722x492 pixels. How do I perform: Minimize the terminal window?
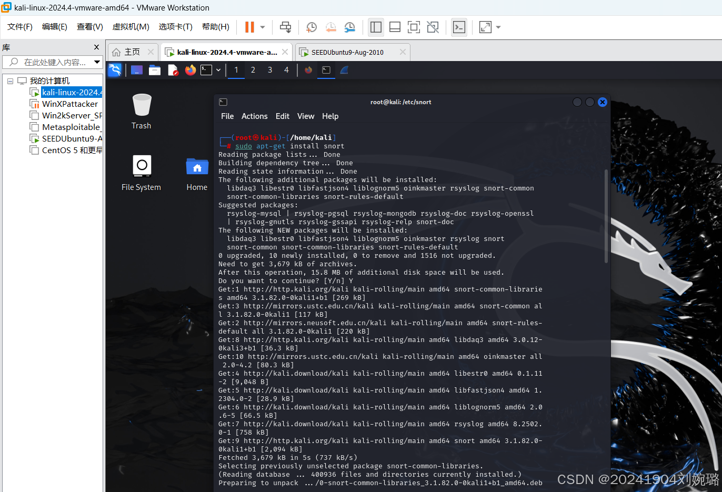(x=577, y=102)
